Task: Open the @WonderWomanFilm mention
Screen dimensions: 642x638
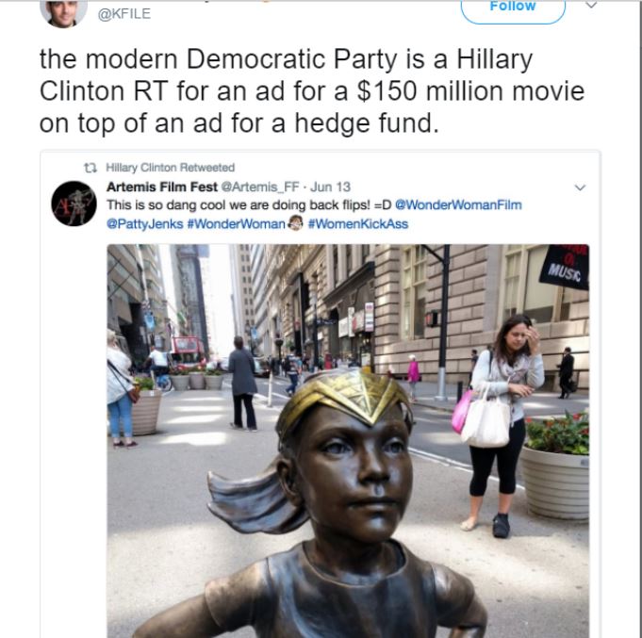Action: pyautogui.click(x=458, y=205)
